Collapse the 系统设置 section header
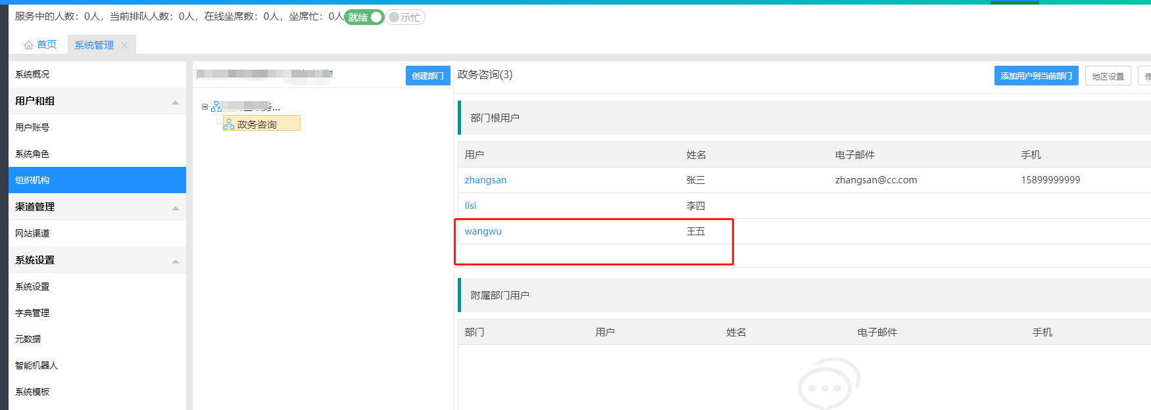 pos(97,260)
